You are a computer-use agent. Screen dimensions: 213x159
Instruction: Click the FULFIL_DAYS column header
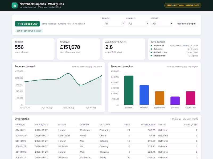(x=191, y=125)
